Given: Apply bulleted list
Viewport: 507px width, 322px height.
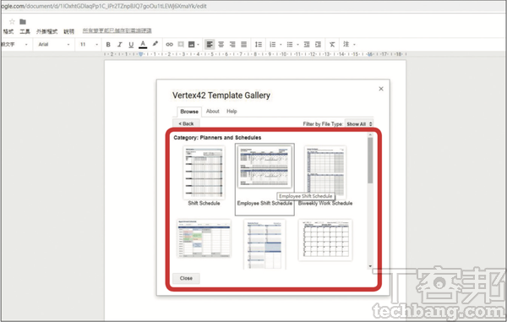Looking at the screenshot, I should click(x=290, y=44).
